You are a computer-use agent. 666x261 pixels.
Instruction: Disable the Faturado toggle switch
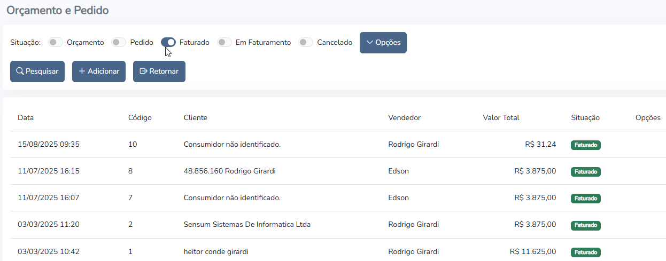[x=168, y=43]
